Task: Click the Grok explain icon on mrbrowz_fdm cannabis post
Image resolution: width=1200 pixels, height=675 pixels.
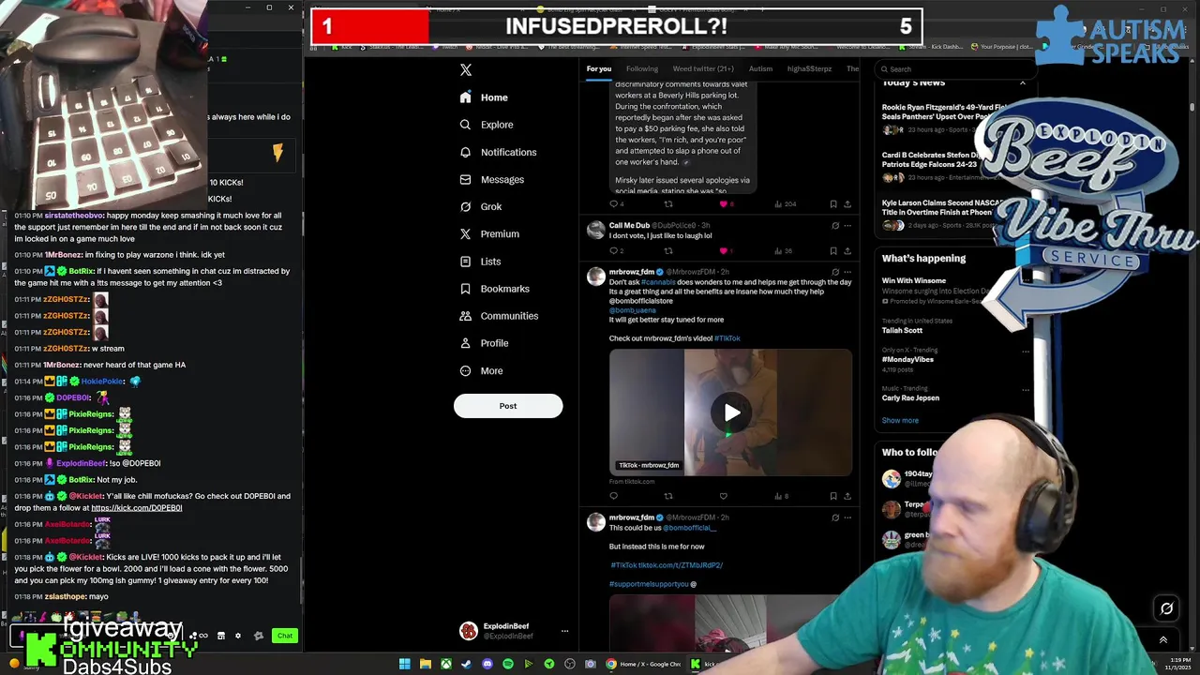Action: pyautogui.click(x=835, y=272)
